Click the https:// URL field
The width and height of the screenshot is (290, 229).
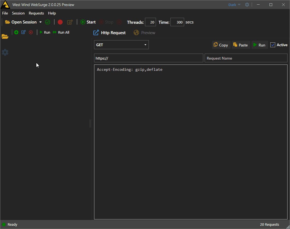coord(149,58)
